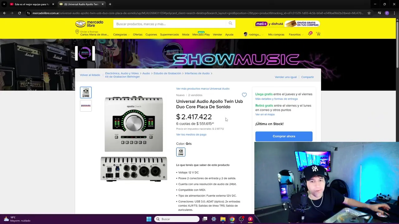Click the Windows taskbar search box
Image resolution: width=399 pixels, height=224 pixels.
pos(177,219)
